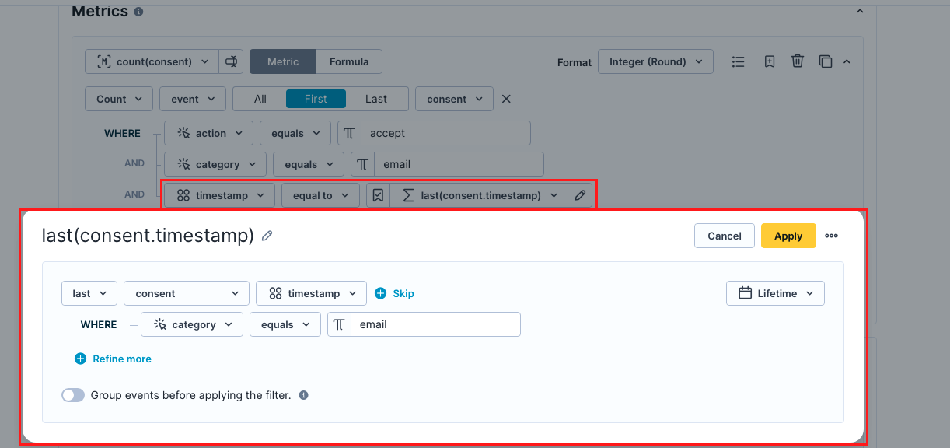Click the accept value field
The height and width of the screenshot is (448, 950).
(445, 133)
